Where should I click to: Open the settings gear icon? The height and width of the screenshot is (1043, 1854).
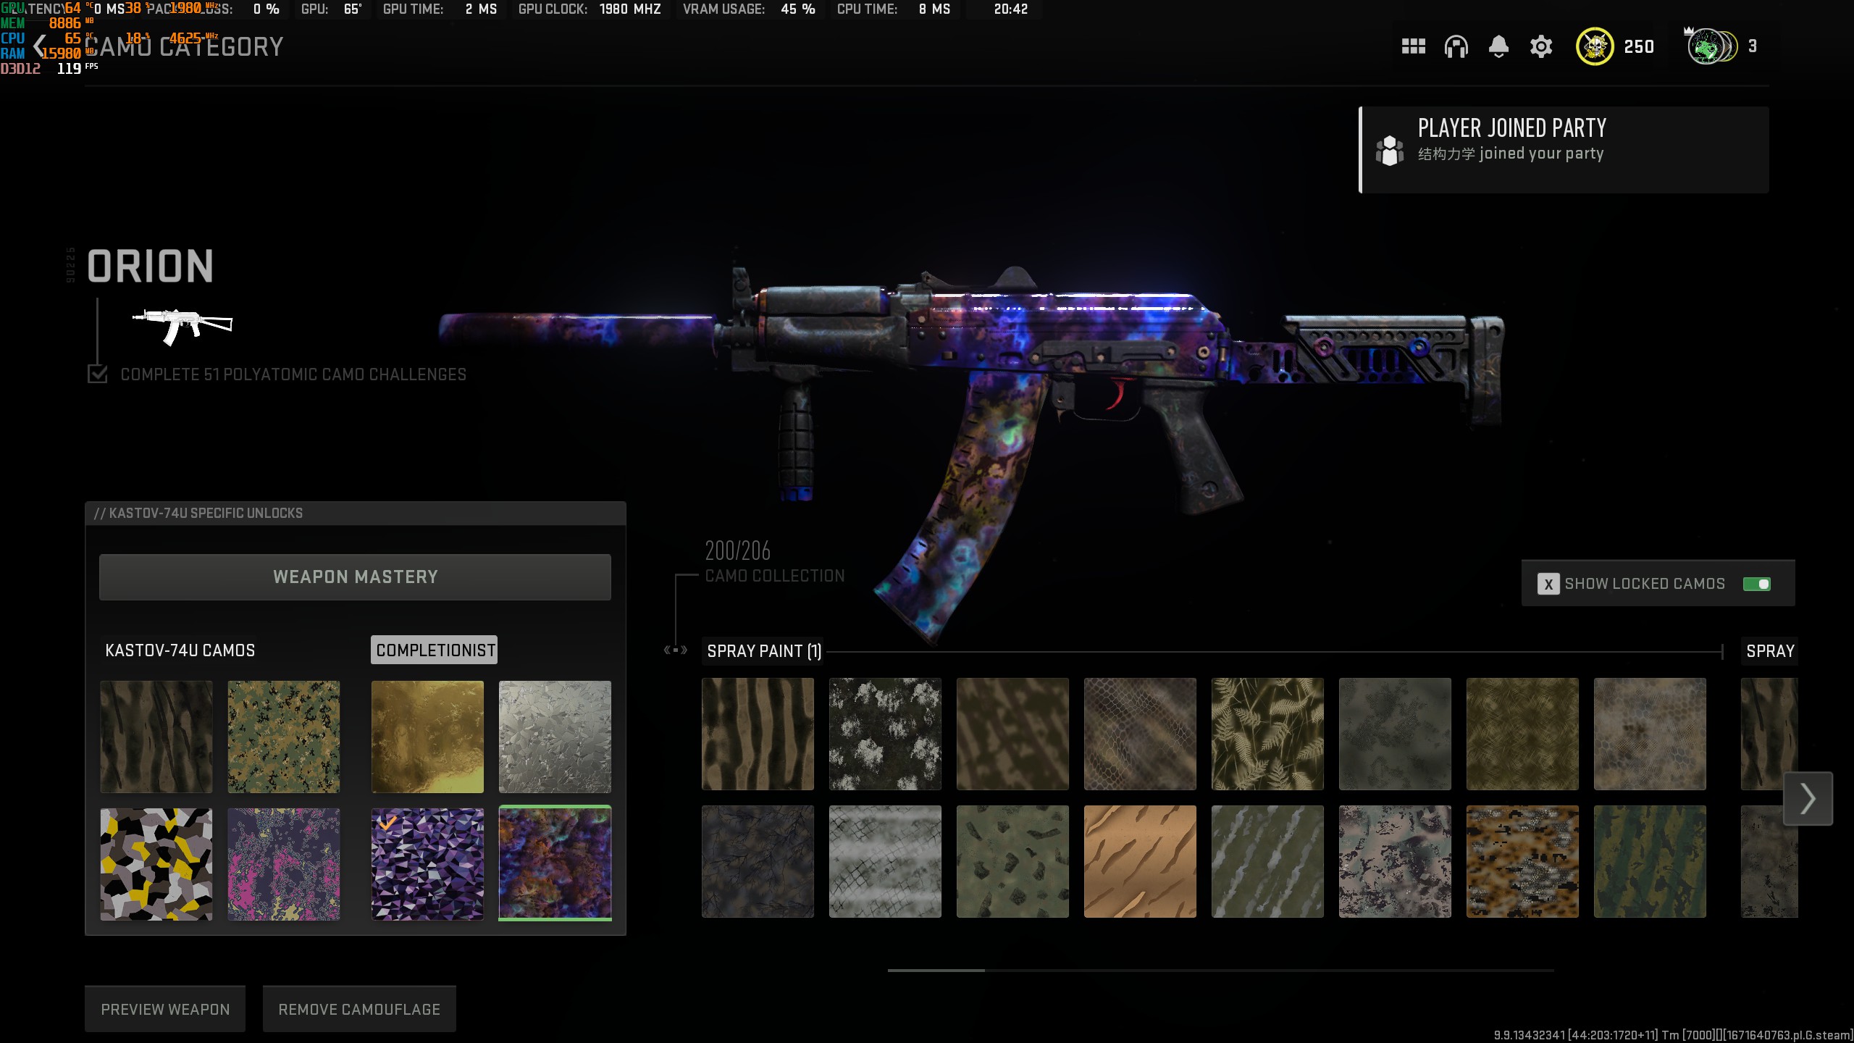click(x=1541, y=47)
